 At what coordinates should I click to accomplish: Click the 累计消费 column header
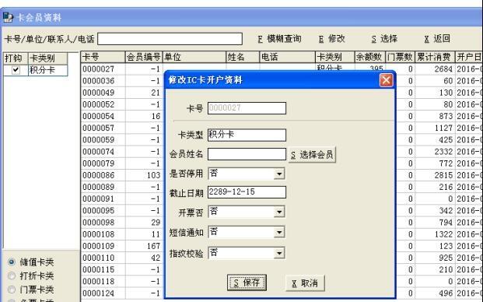pyautogui.click(x=435, y=57)
